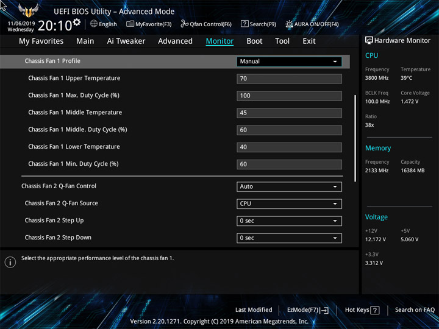Click the globe language icon
Screen dimensions: 439x329
pyautogui.click(x=94, y=24)
